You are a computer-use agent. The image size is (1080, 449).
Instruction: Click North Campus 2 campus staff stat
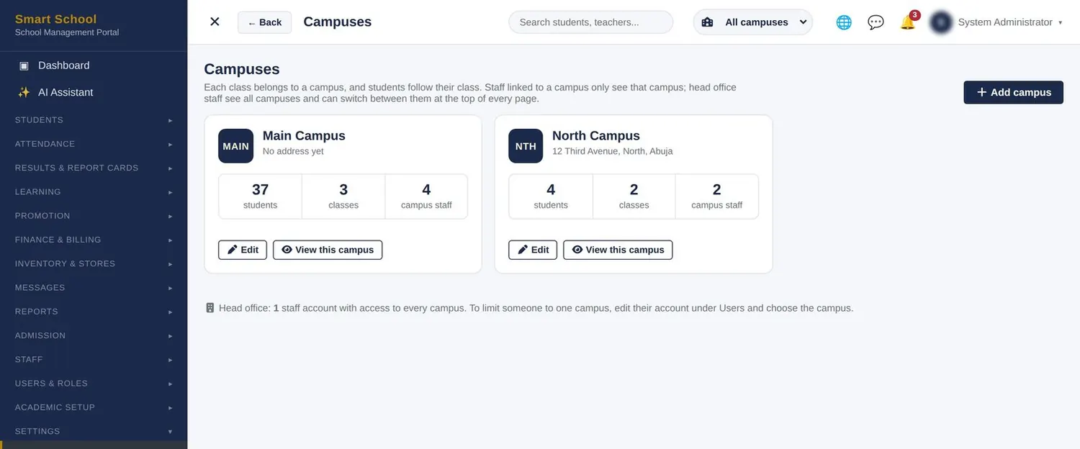[716, 196]
